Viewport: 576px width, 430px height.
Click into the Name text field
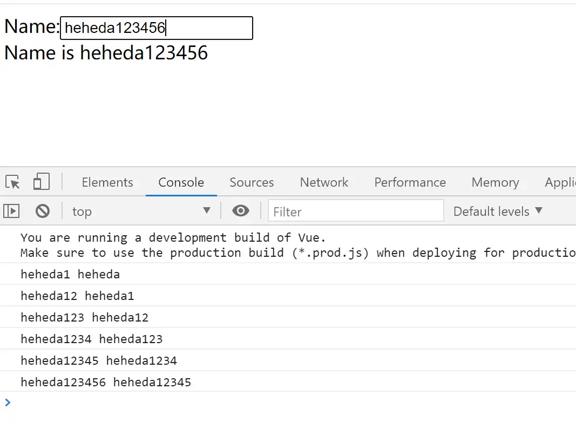(157, 28)
